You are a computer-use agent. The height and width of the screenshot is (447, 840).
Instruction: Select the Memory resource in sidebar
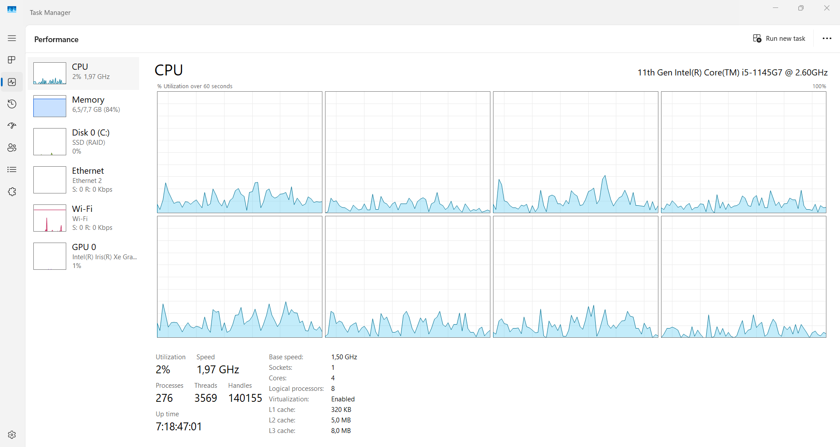83,106
